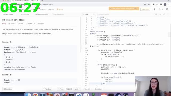Click the comments count 488
Viewport: 171px width, 96px height.
(x=22, y=24)
